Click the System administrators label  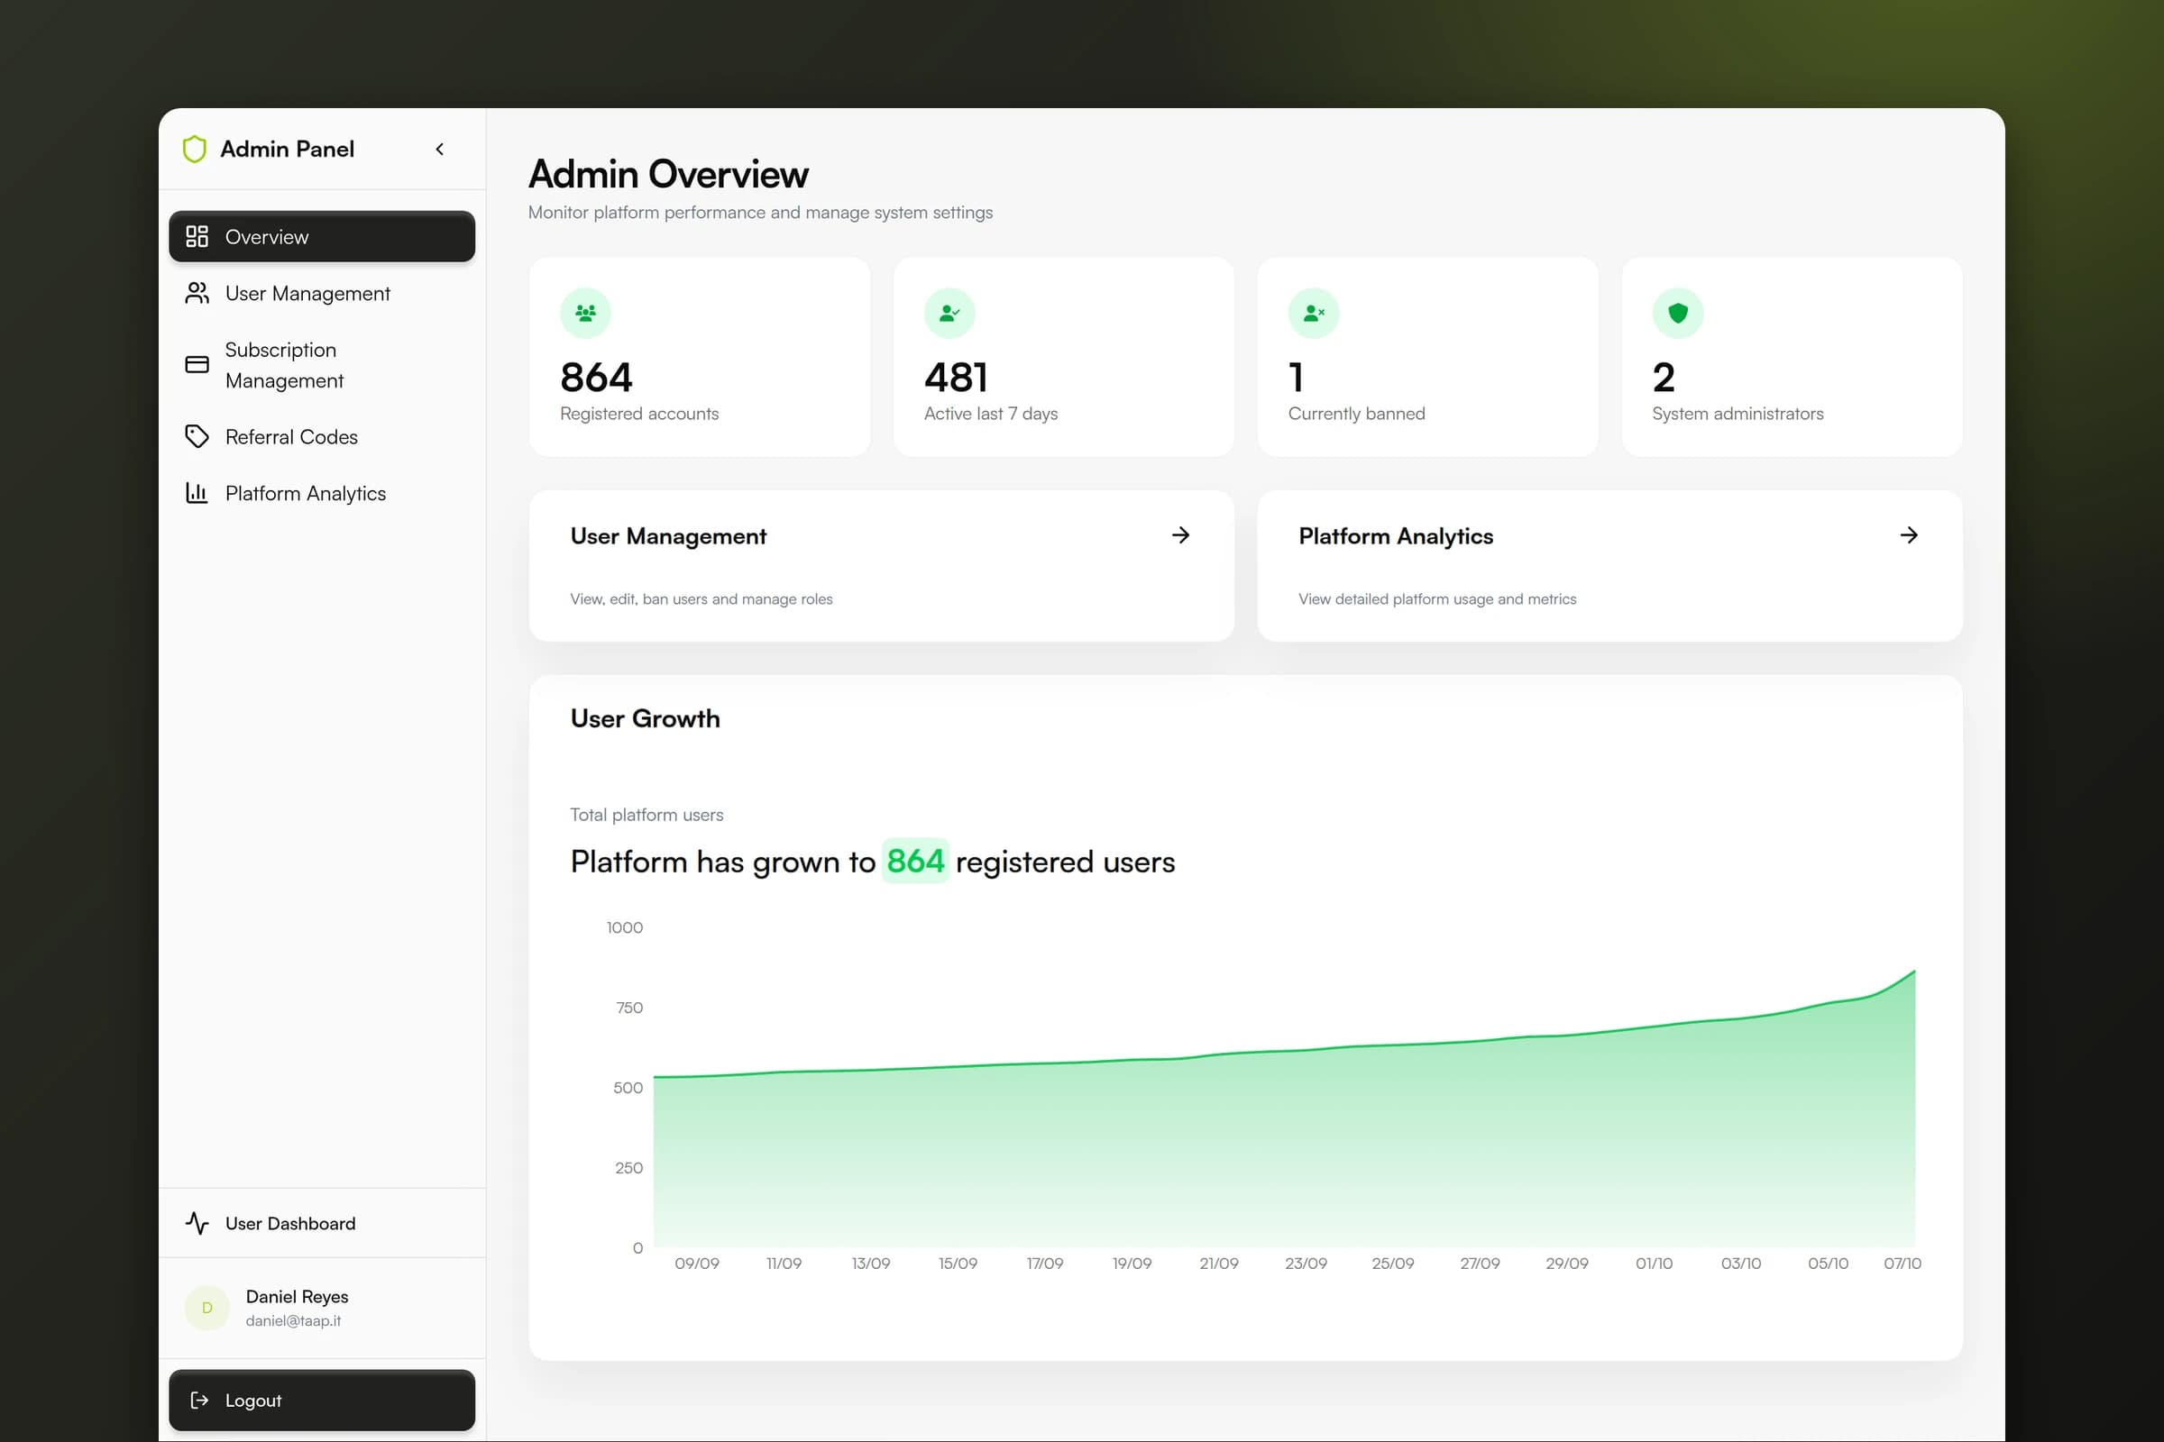coord(1738,414)
